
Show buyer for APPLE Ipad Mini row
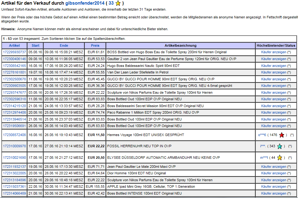tap(274, 186)
